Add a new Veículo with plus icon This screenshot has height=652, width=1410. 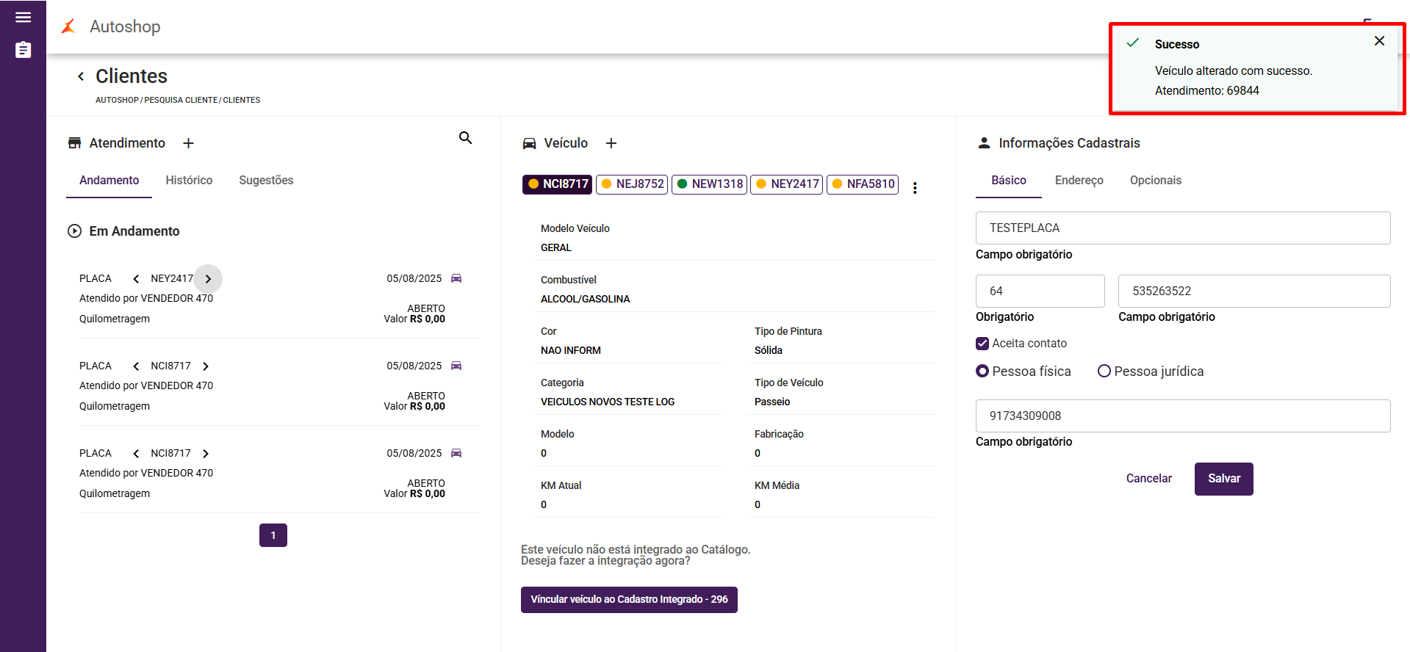611,143
